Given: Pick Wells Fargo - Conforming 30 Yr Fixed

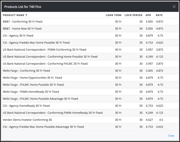Looking at the screenshot, I should (90, 71).
